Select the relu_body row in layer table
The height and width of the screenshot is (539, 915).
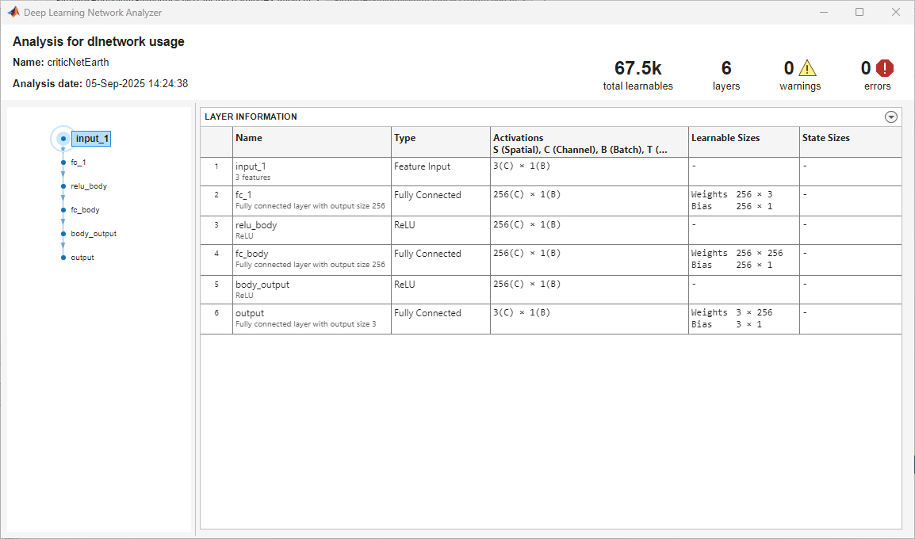312,230
